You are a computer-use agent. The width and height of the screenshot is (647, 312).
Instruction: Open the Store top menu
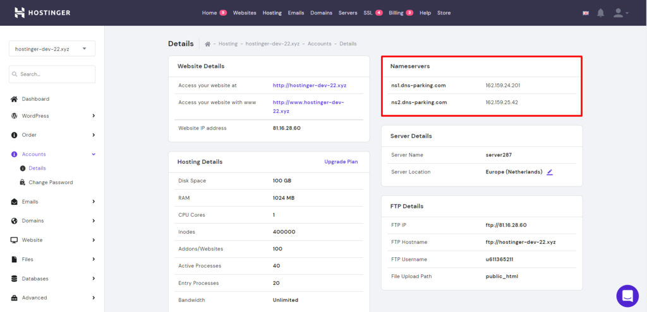click(x=444, y=13)
